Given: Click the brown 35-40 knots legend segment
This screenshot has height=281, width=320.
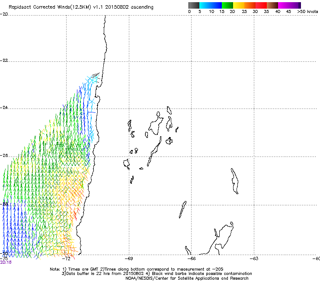Looking at the screenshot, I should [x=272, y=5].
